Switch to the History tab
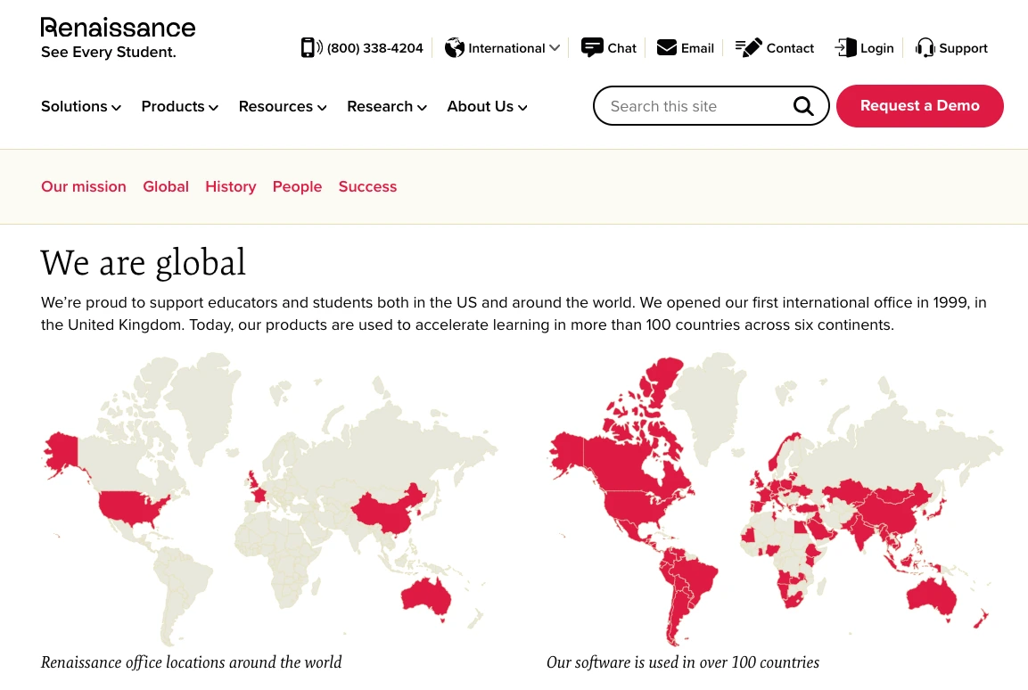The width and height of the screenshot is (1028, 690). coord(230,186)
